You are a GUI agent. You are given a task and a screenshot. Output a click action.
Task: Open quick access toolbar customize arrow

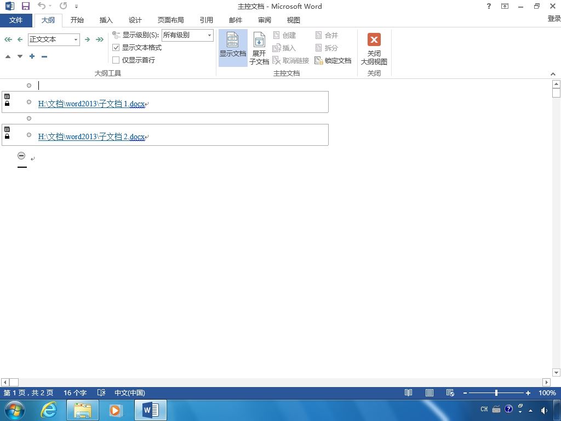pos(77,7)
